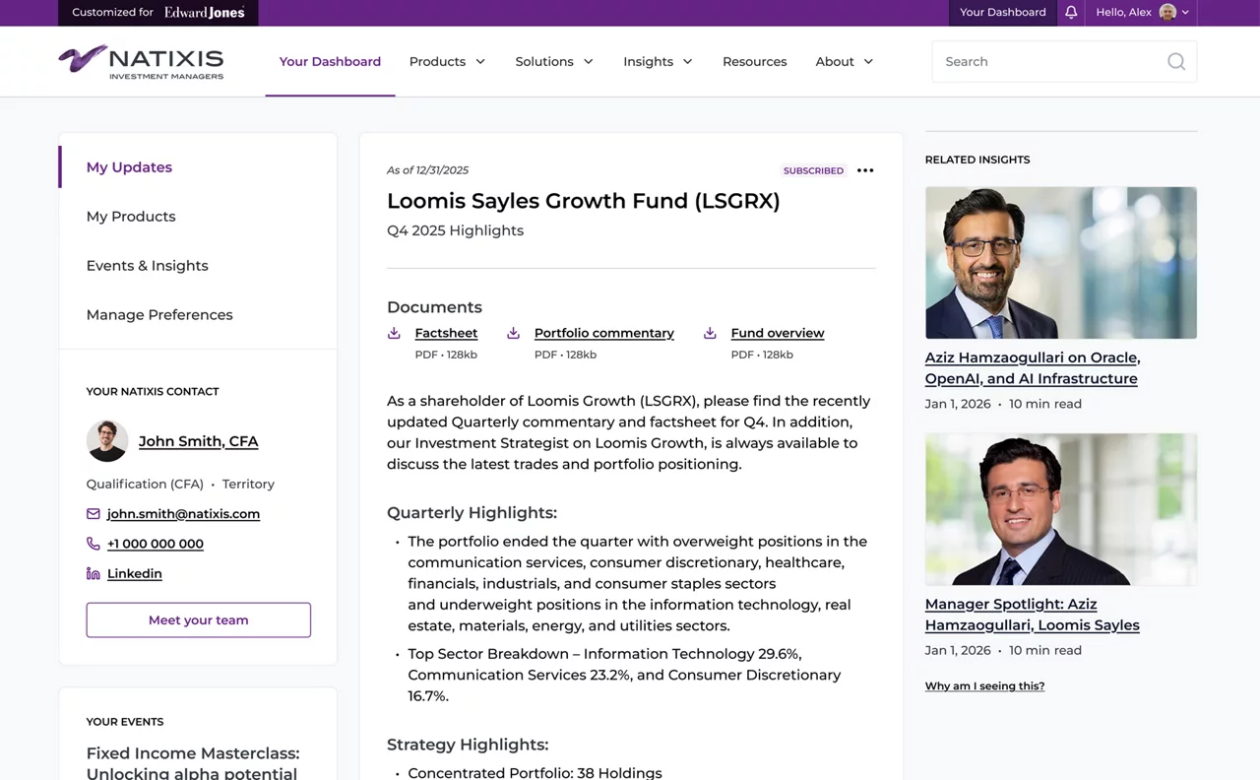1260x780 pixels.
Task: Select My Products in the sidebar
Action: click(x=131, y=217)
